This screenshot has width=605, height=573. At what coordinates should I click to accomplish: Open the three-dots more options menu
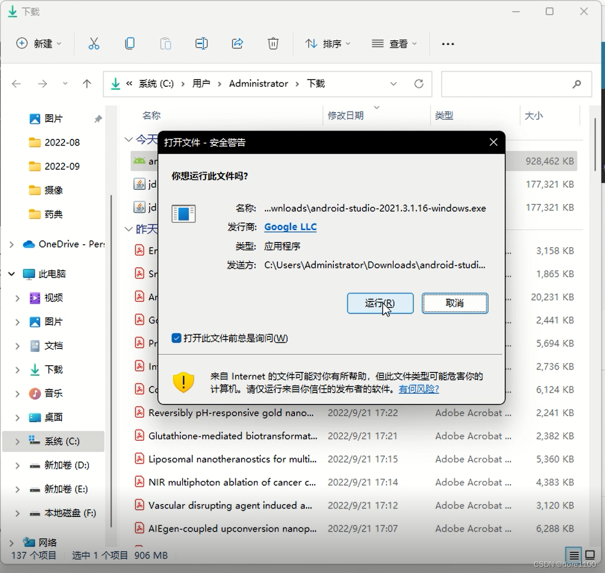[448, 44]
